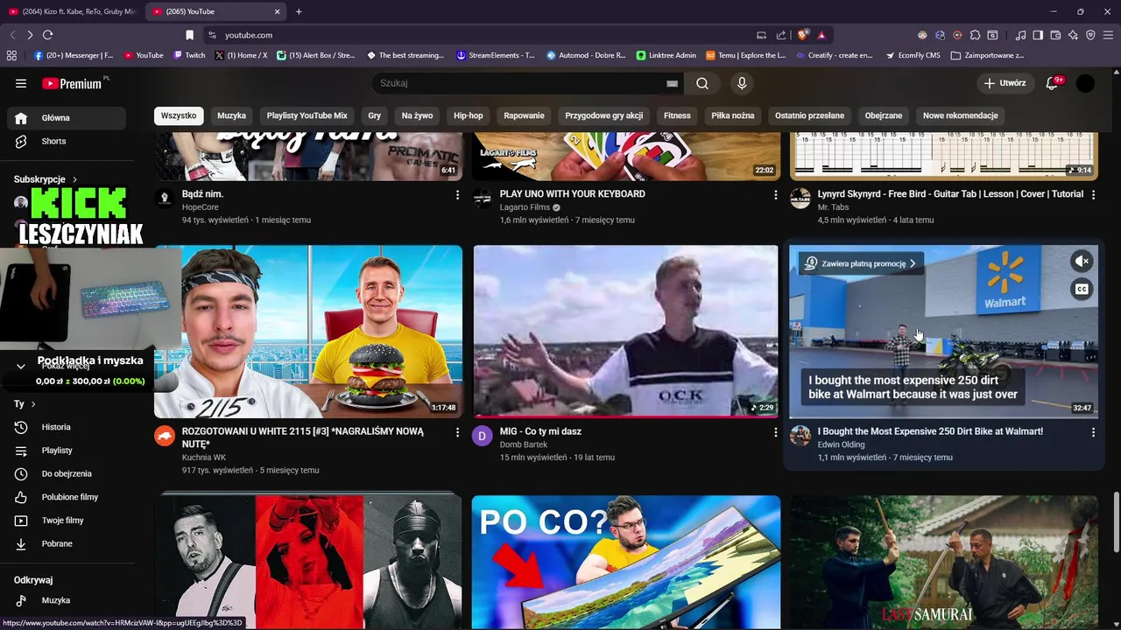Select the Na żywo filter chip
Image resolution: width=1121 pixels, height=630 pixels.
(x=418, y=115)
